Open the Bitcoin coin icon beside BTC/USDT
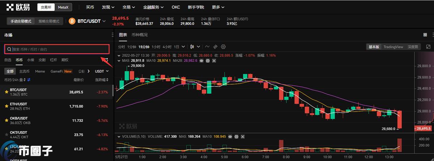Viewport: 434px width, 161px height. point(72,21)
